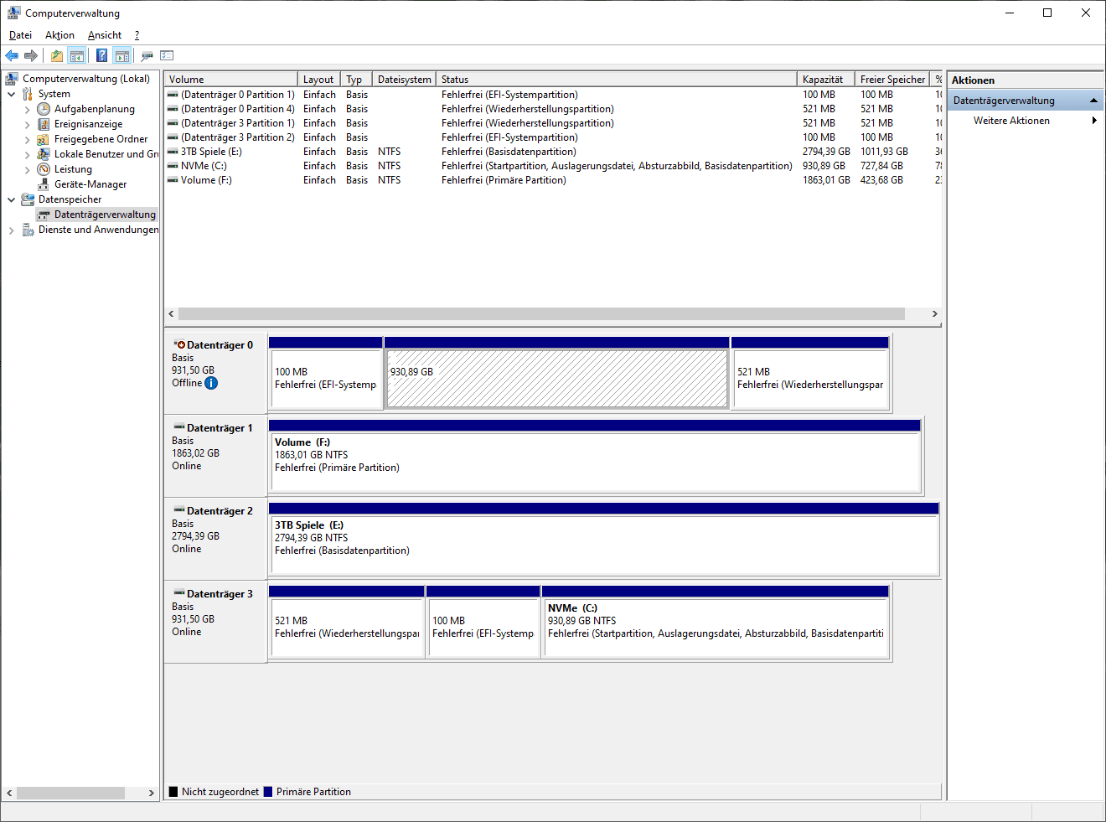The image size is (1106, 822).
Task: Click the drive icon of the NVMe (C:) row
Action: (x=173, y=166)
